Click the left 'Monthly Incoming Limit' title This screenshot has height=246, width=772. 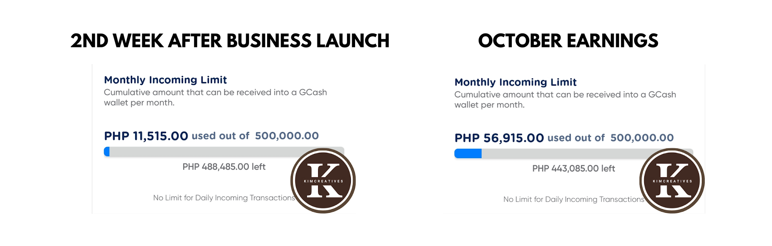[x=165, y=80]
